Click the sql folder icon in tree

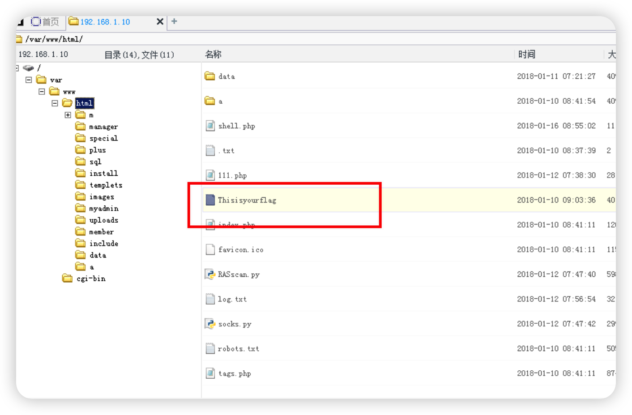tap(81, 161)
